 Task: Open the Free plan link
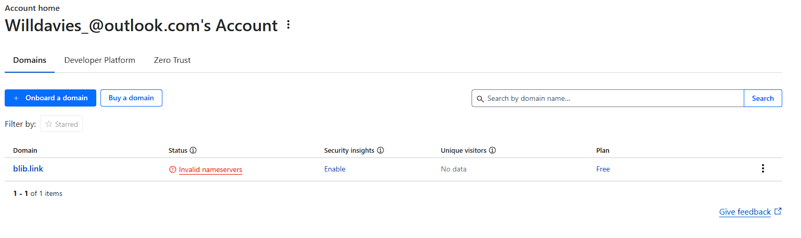point(603,169)
